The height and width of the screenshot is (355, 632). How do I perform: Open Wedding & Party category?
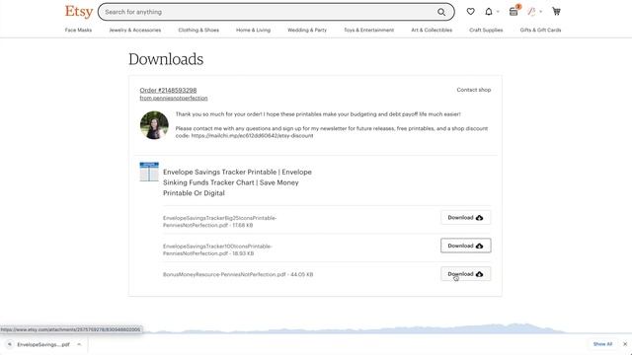tap(307, 31)
